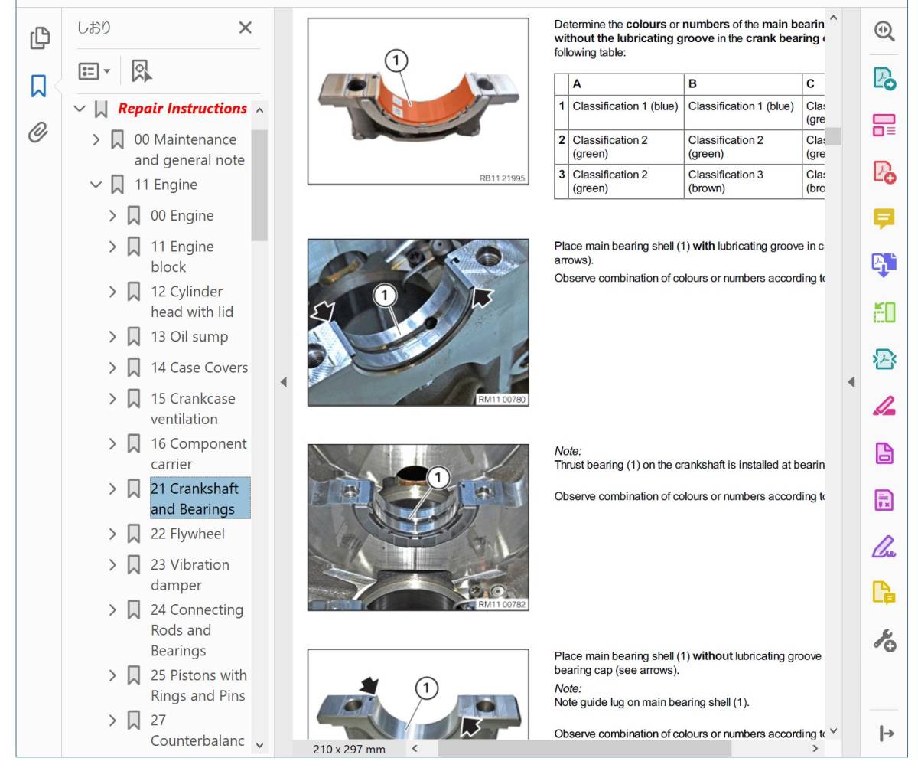Collapse the Repair Instructions bookmark
Image resolution: width=918 pixels, height=768 pixels.
point(80,109)
